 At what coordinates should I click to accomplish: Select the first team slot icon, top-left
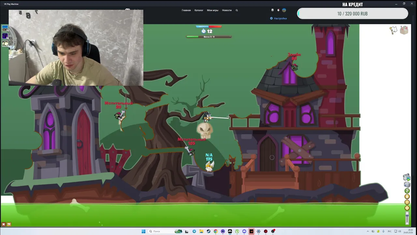[x=5, y=28]
